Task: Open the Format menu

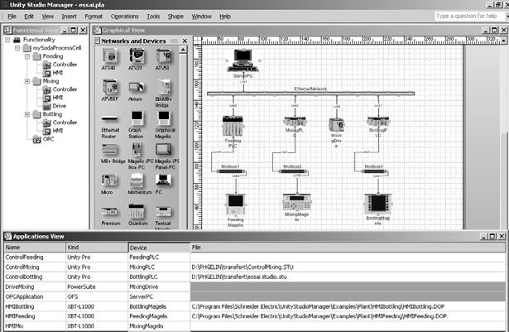Action: click(x=94, y=17)
